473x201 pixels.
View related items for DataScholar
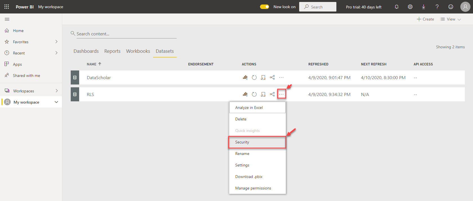pyautogui.click(x=272, y=77)
